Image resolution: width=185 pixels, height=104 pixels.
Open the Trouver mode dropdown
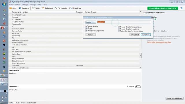(x=90, y=22)
